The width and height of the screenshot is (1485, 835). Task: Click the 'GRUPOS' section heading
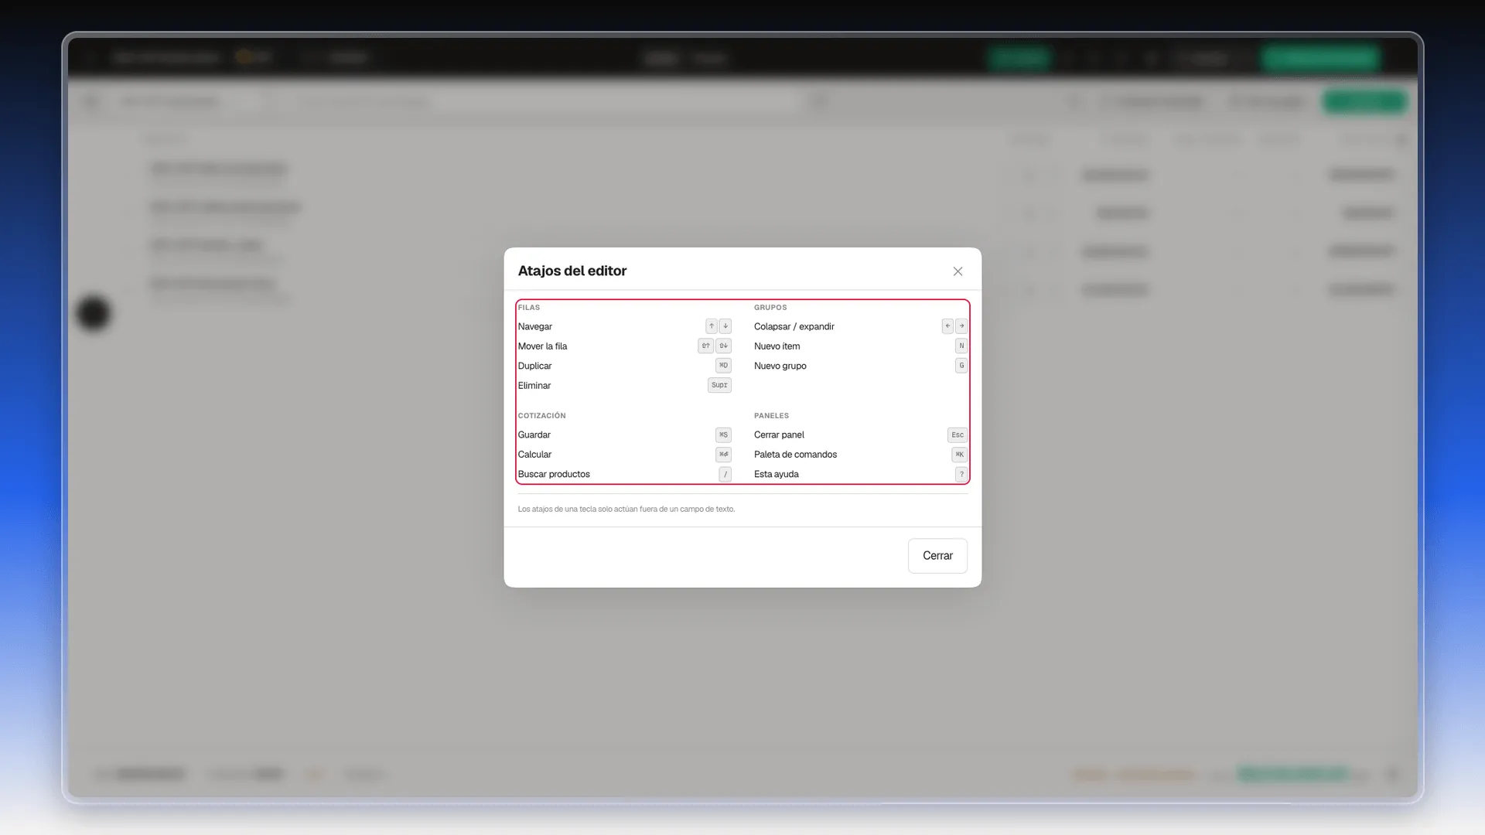770,308
